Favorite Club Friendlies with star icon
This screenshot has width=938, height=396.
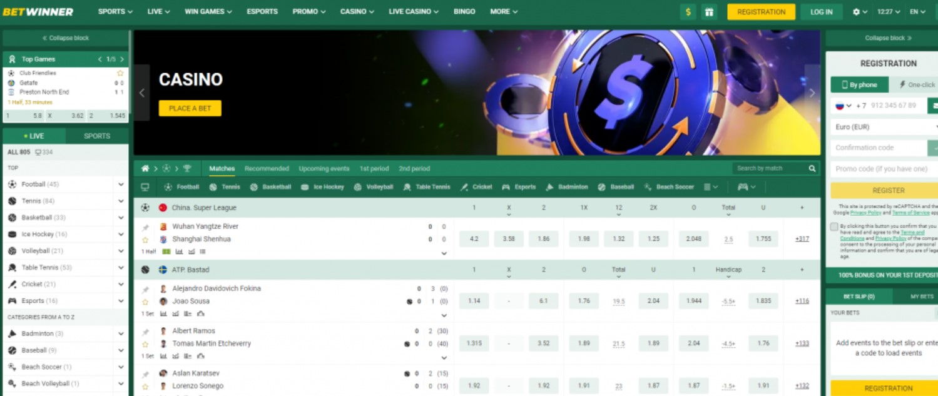pyautogui.click(x=120, y=73)
